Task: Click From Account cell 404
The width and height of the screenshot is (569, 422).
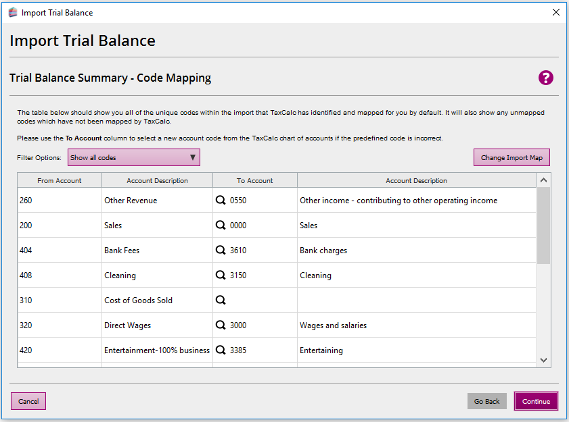Action: coord(60,250)
